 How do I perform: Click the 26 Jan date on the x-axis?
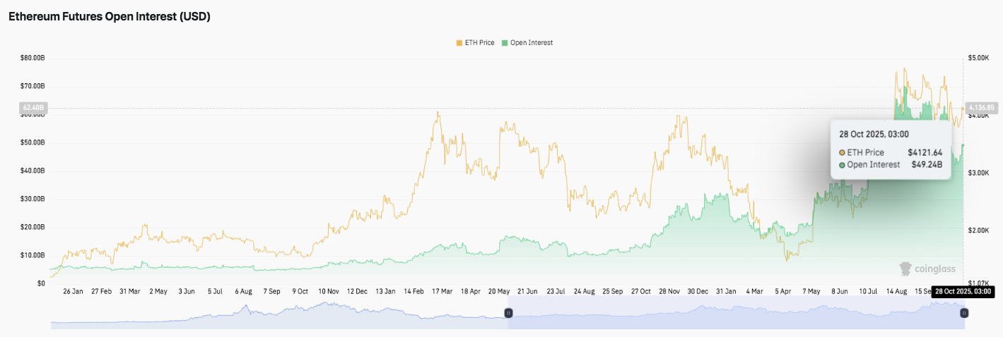point(73,291)
